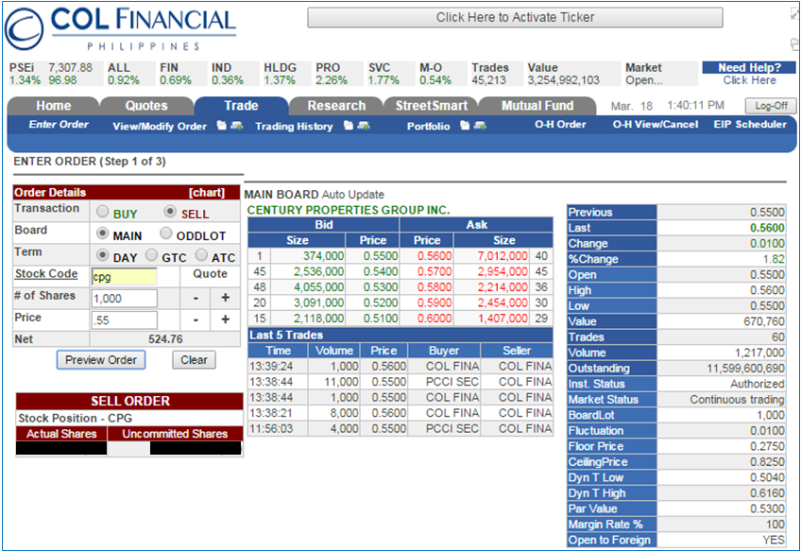Open the Portfolio page
This screenshot has width=801, height=552.
pos(428,127)
